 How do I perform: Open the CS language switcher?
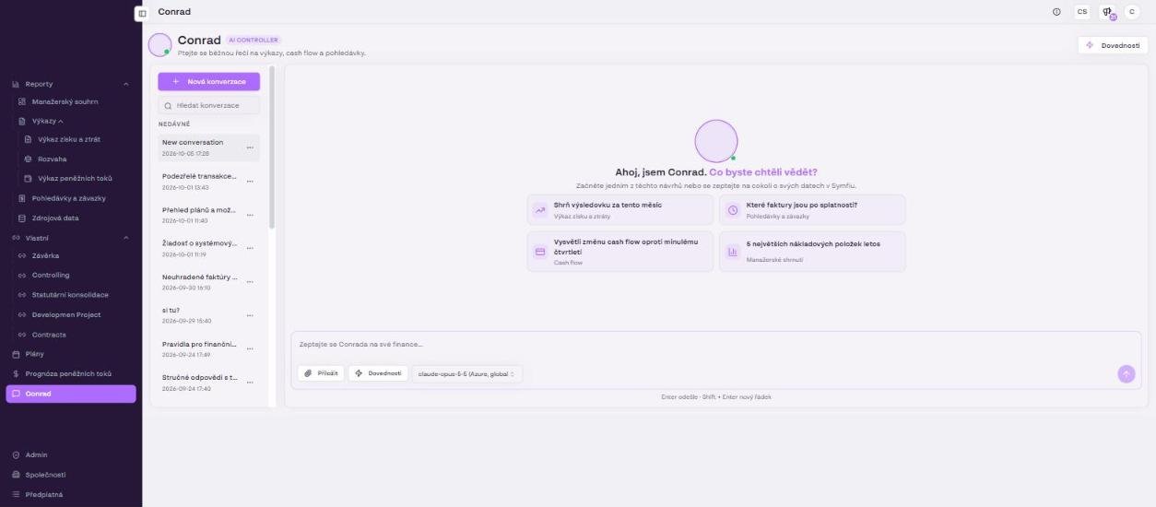pyautogui.click(x=1081, y=12)
